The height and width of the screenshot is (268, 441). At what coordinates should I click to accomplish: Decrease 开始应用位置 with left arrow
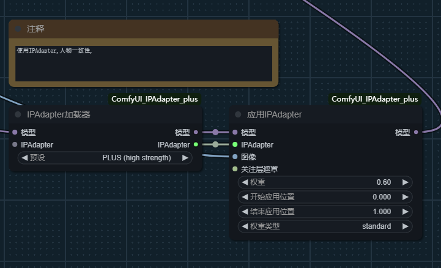coord(245,197)
